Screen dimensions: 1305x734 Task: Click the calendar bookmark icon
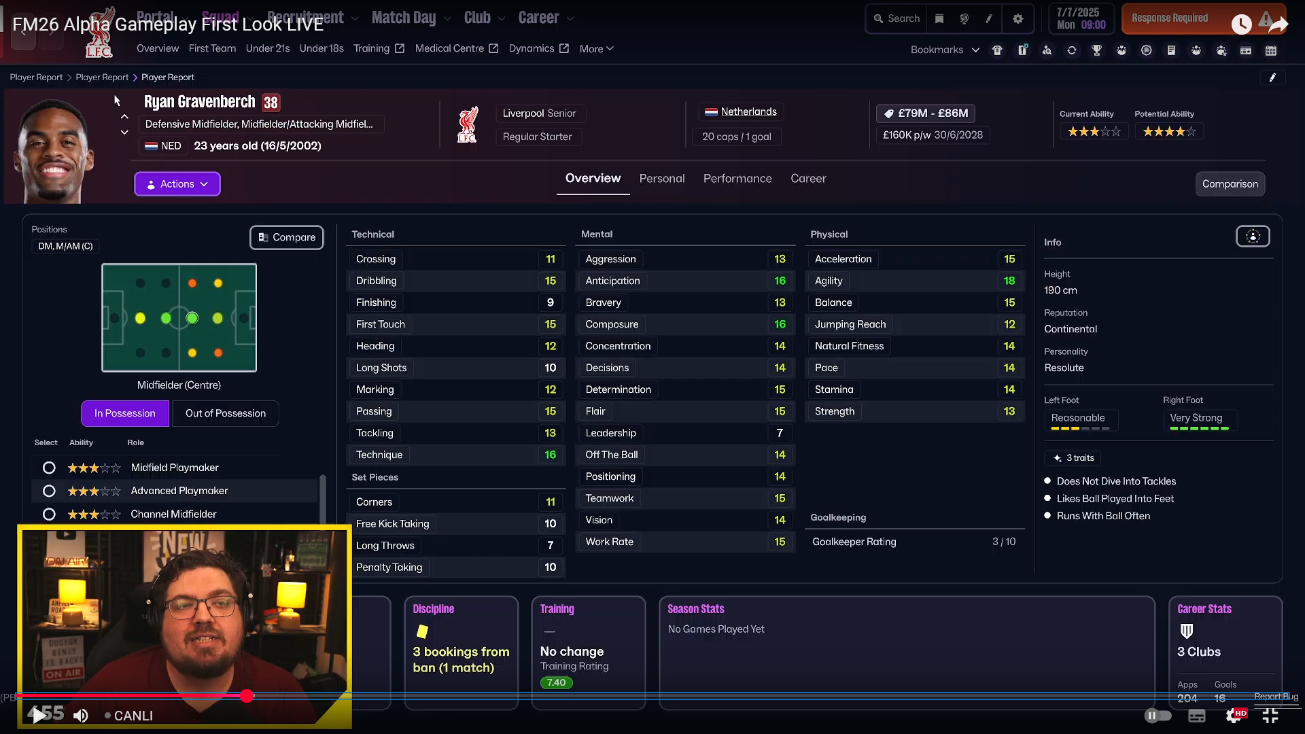pyautogui.click(x=1270, y=50)
